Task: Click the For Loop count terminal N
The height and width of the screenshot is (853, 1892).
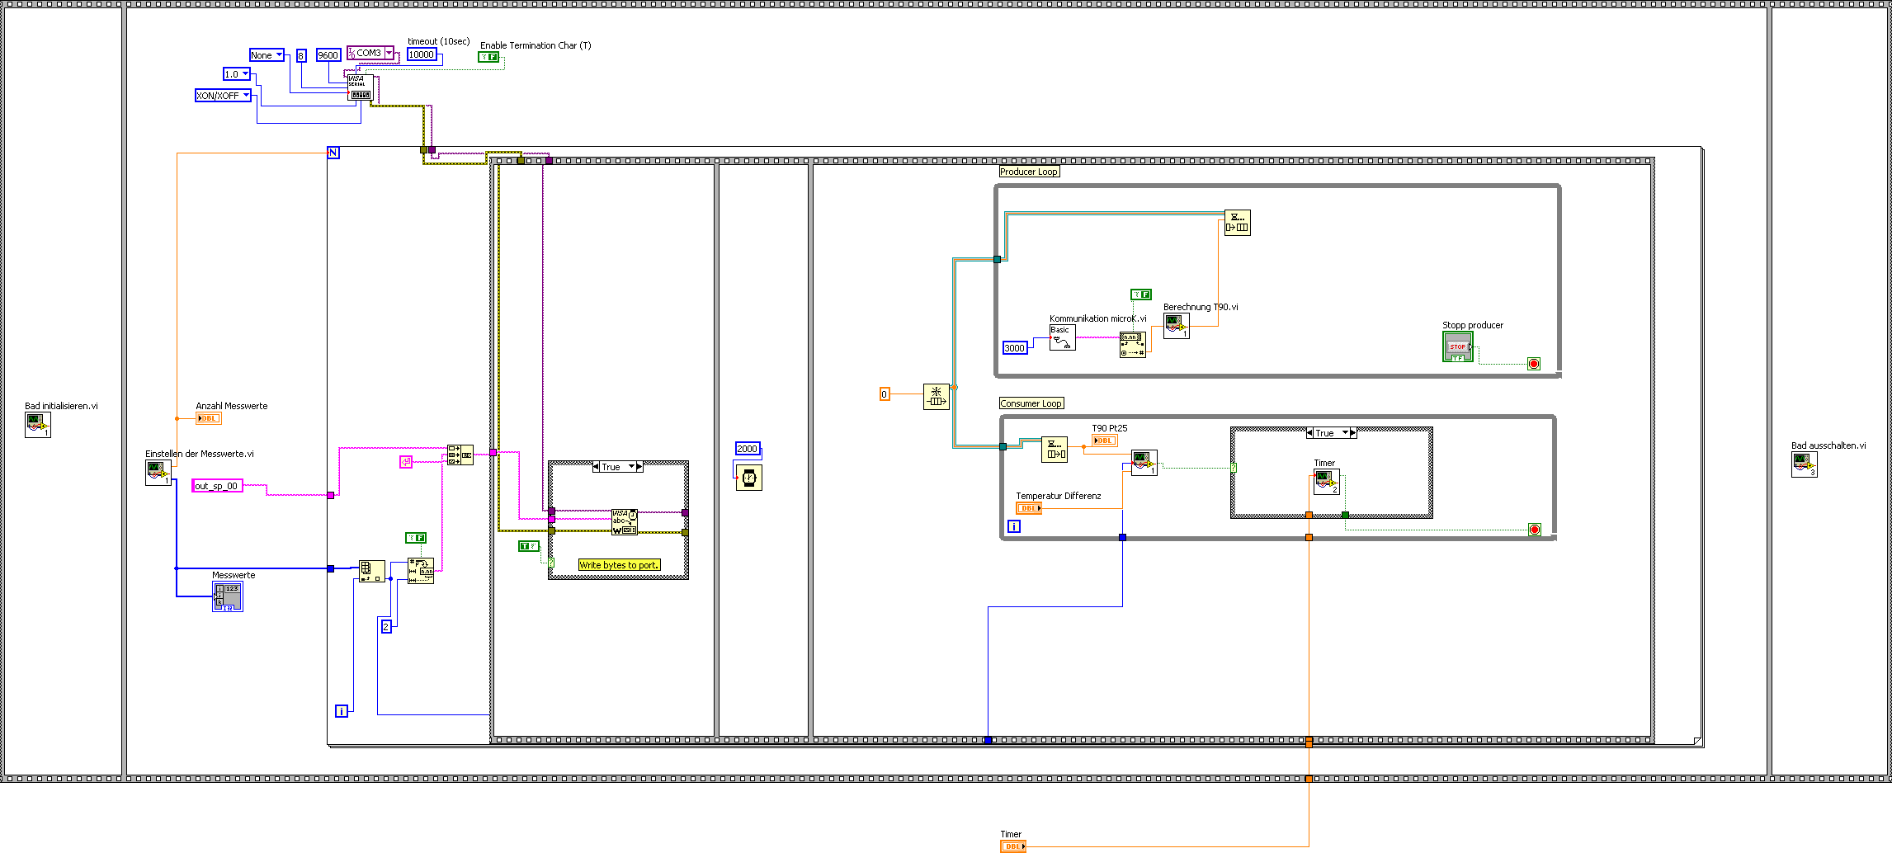Action: click(333, 153)
